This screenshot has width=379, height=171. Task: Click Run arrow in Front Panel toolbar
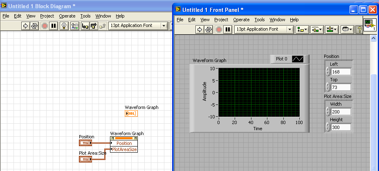(x=200, y=29)
